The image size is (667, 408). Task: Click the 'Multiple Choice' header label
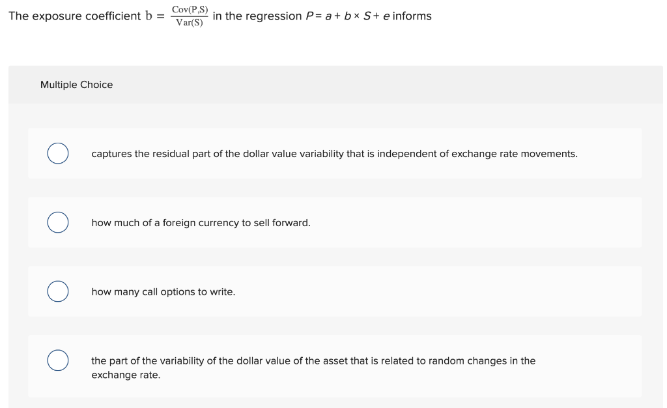click(x=76, y=84)
